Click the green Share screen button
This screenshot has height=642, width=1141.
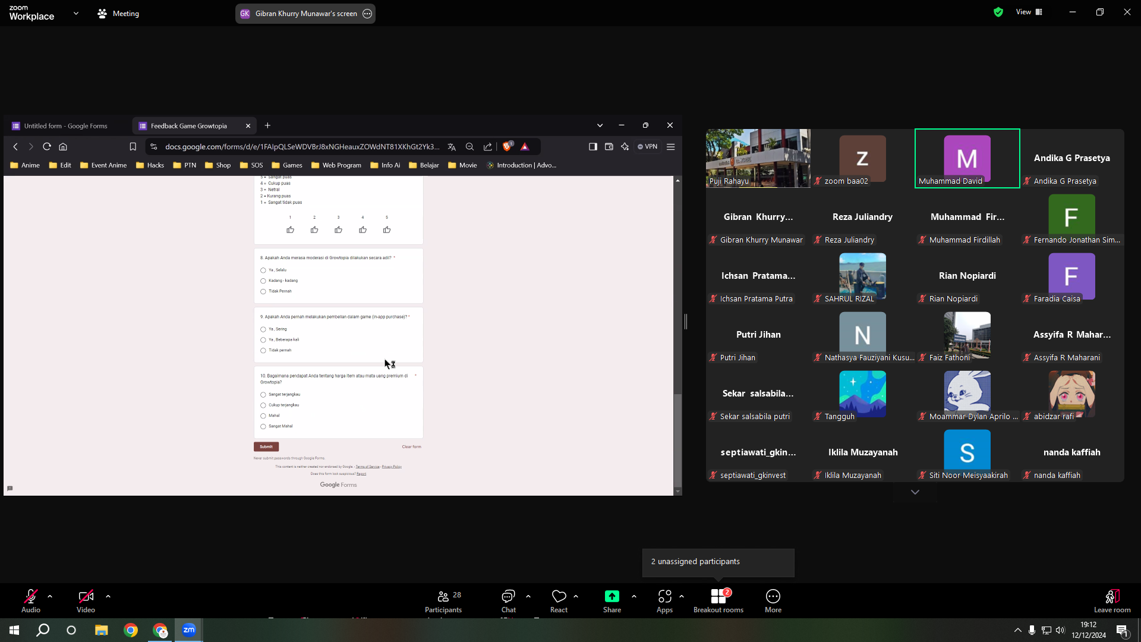click(x=612, y=600)
